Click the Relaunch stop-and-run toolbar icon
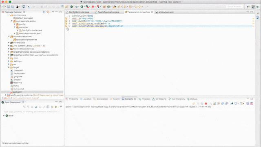The width and height of the screenshot is (261, 147). [98, 7]
